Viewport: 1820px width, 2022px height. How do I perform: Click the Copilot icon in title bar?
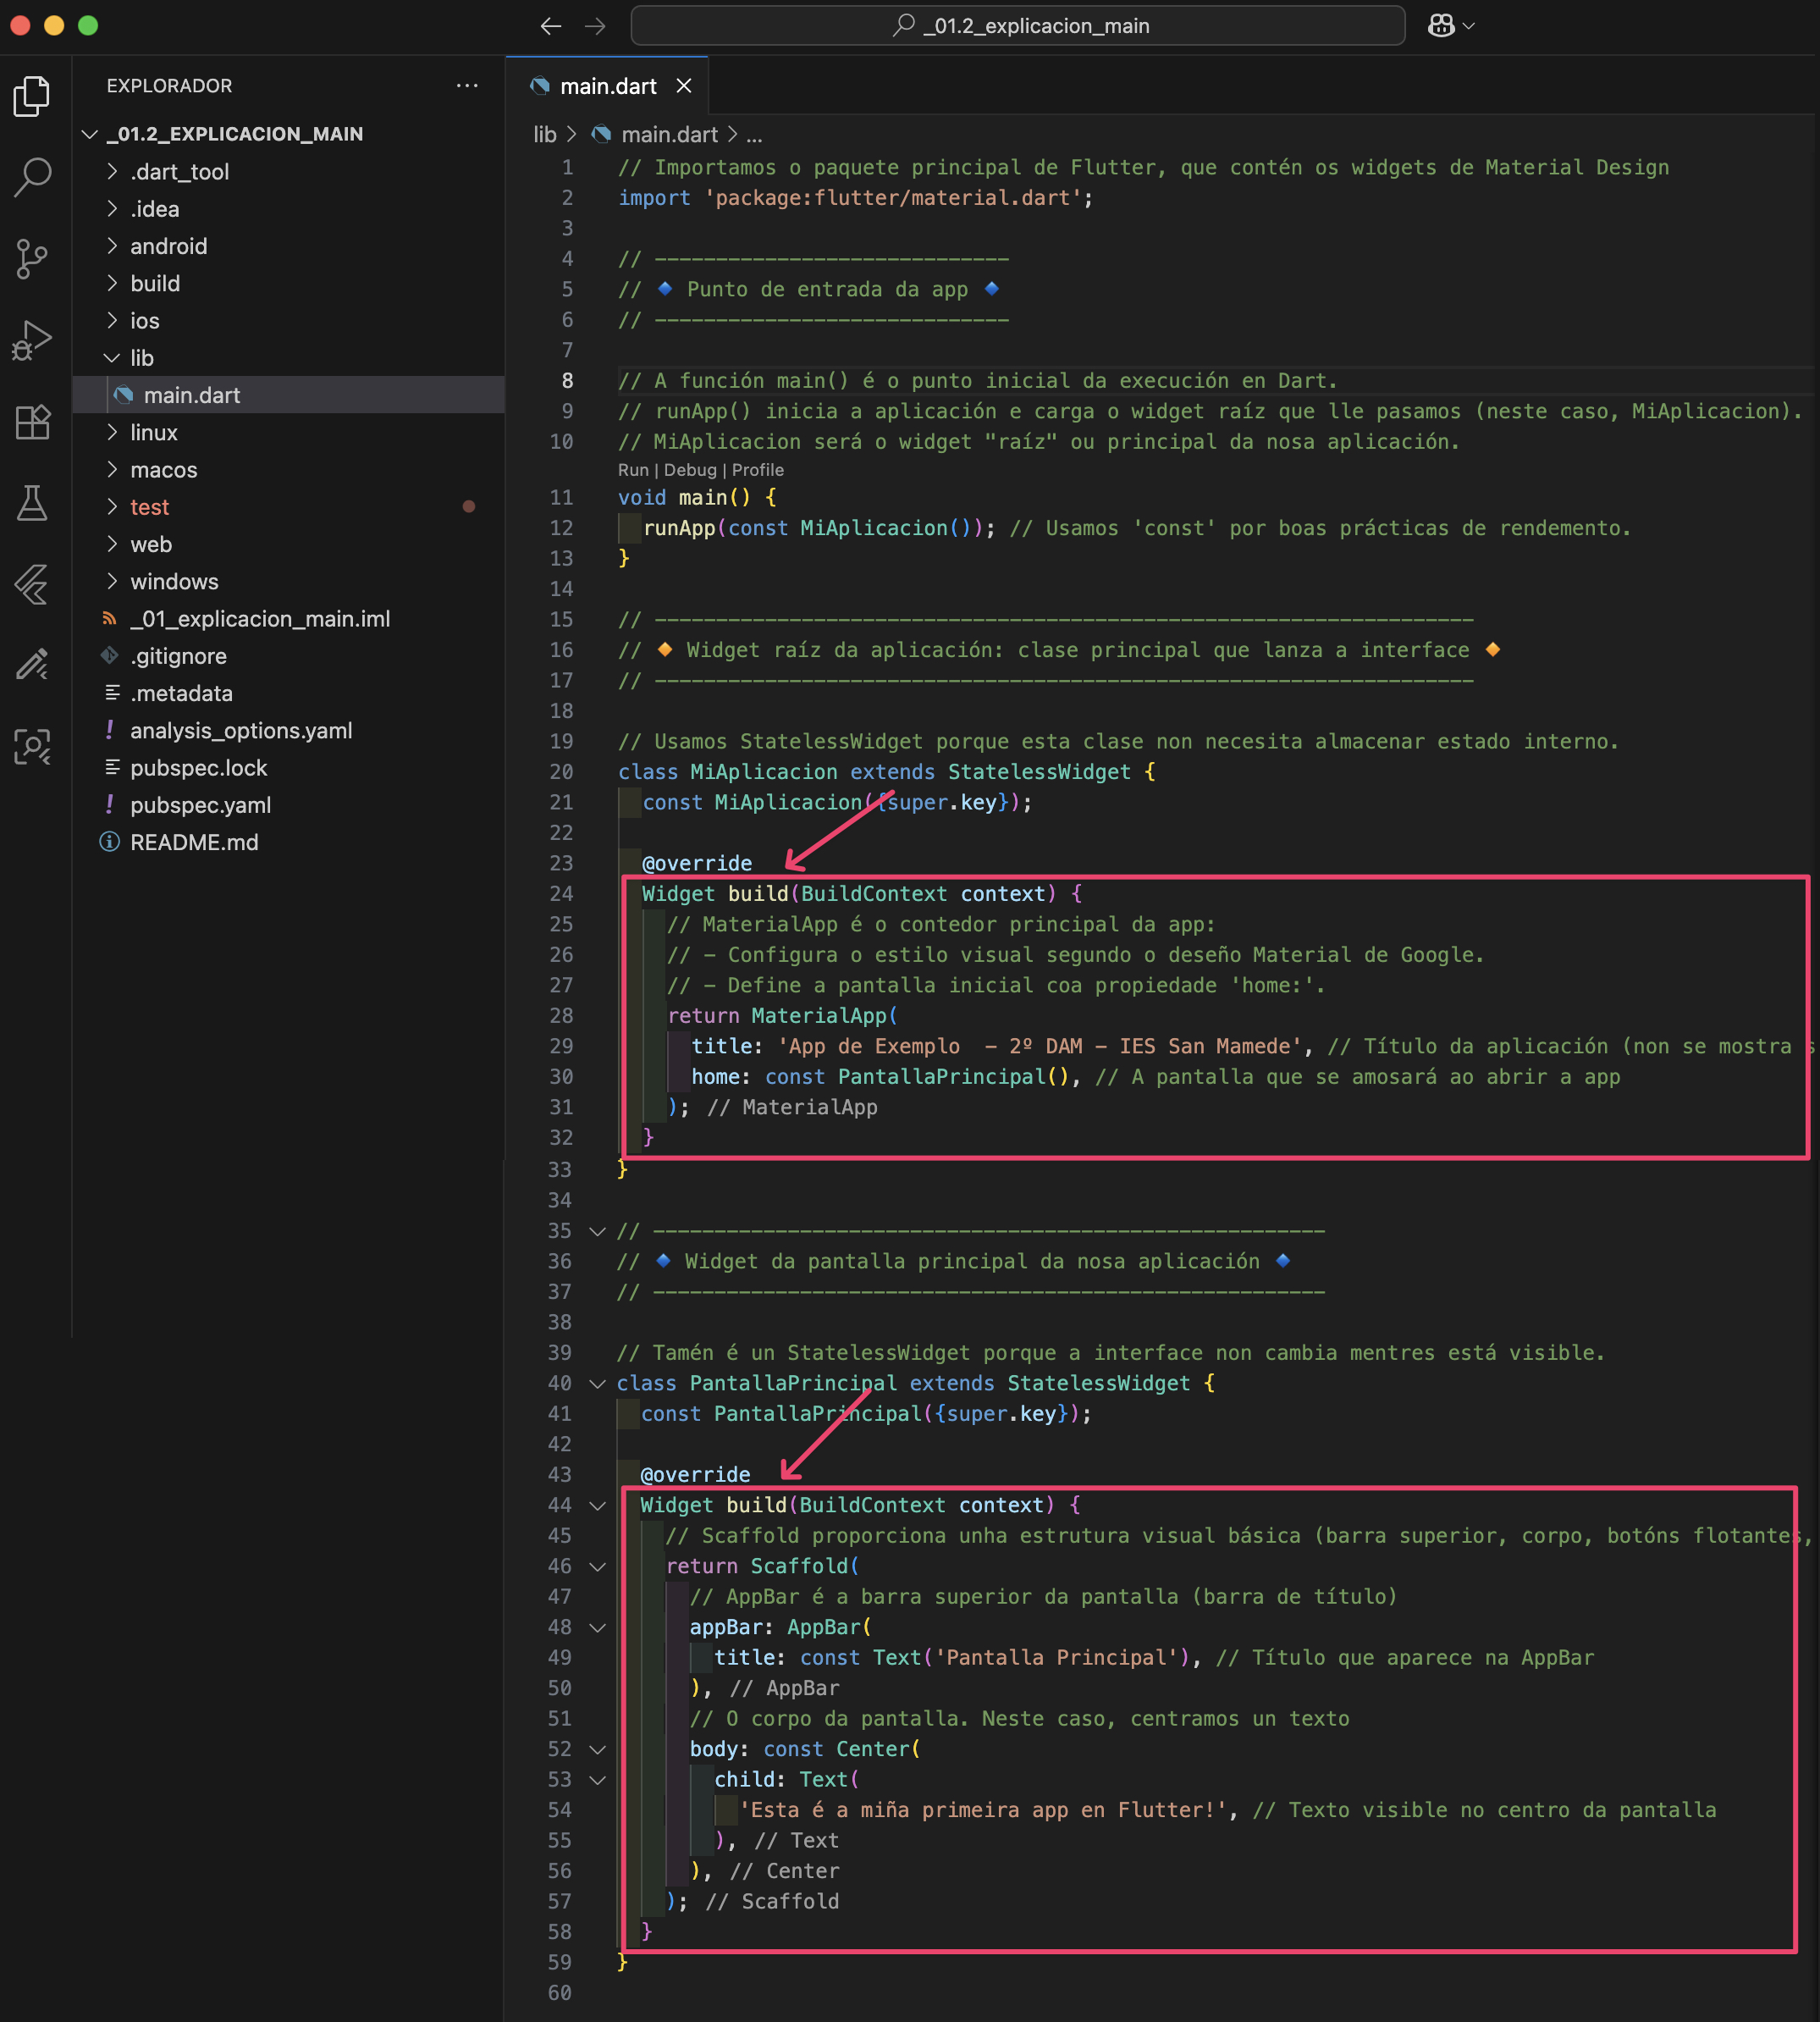click(x=1441, y=26)
